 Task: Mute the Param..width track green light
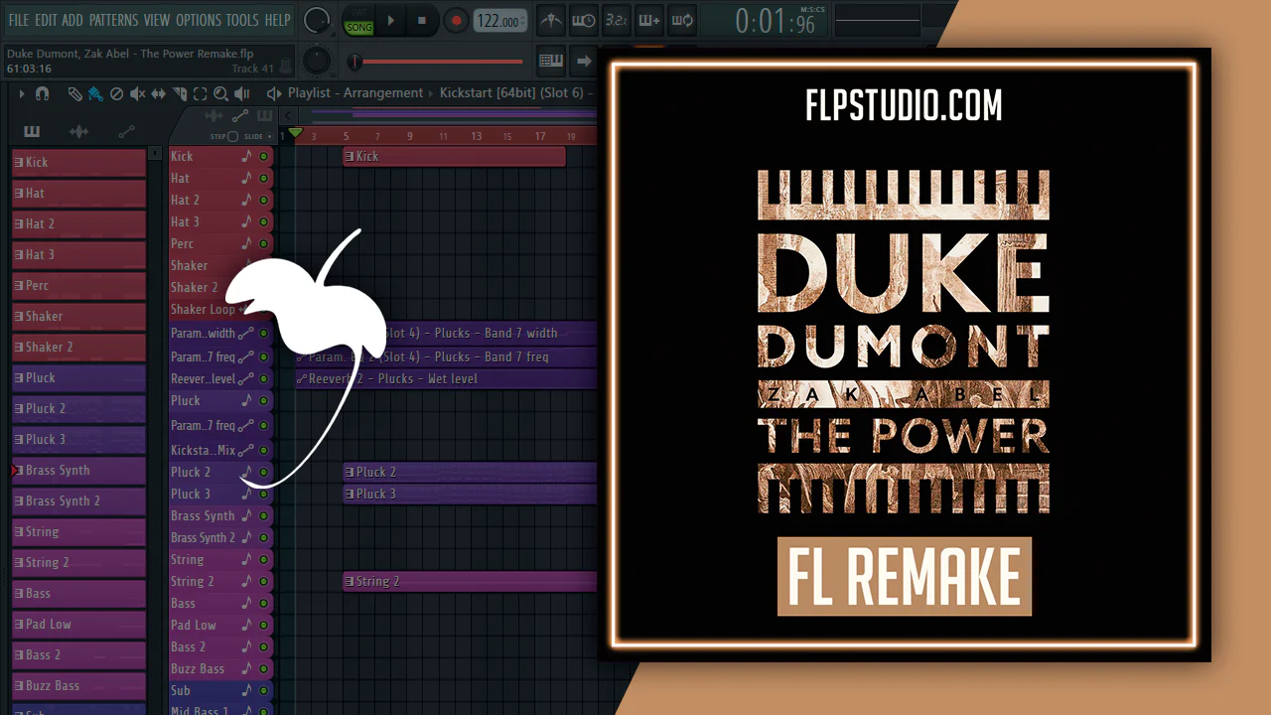264,333
